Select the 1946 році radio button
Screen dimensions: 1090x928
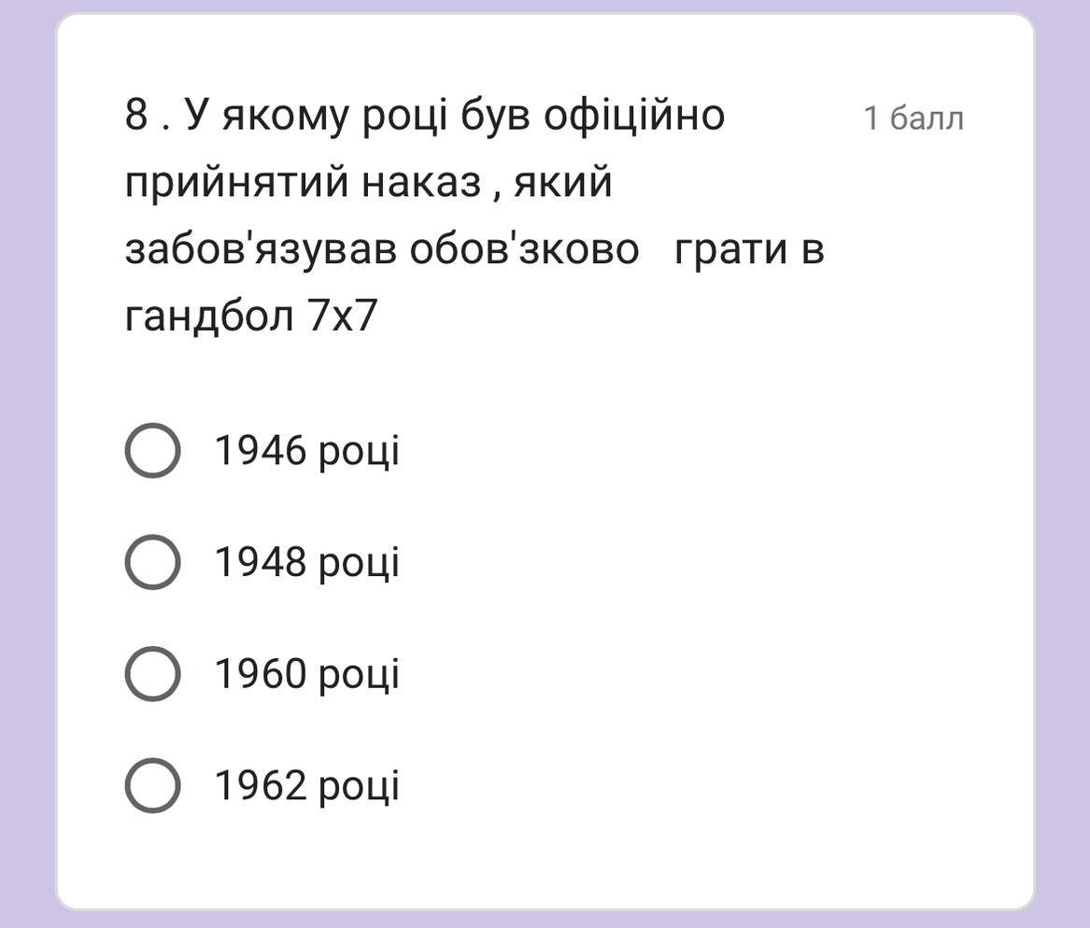pyautogui.click(x=152, y=451)
